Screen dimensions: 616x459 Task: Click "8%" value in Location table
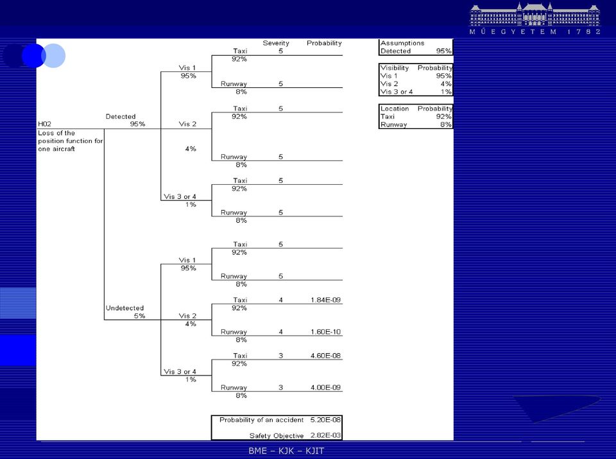point(446,125)
